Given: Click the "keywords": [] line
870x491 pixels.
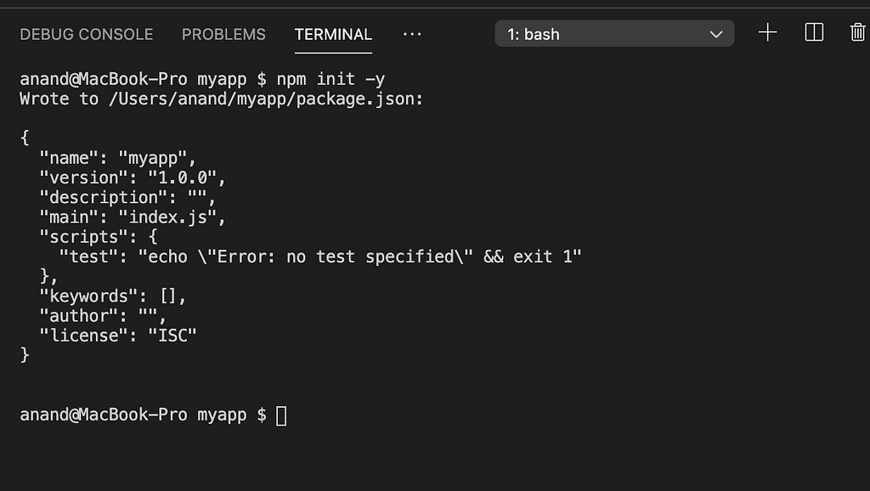Looking at the screenshot, I should click(x=113, y=296).
